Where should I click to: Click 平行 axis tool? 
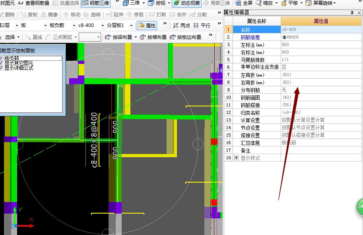click(202, 25)
